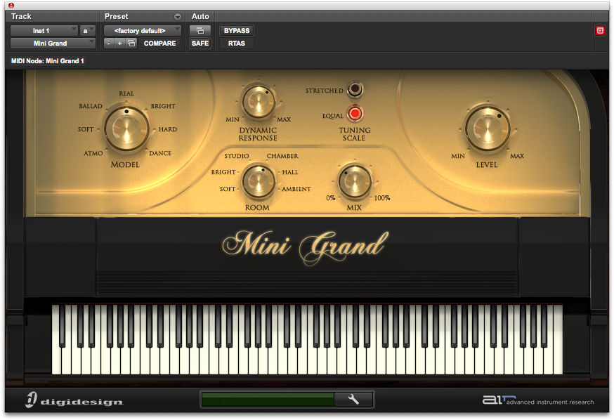This screenshot has height=420, width=614.
Task: Enable automation SAFE button
Action: [x=200, y=44]
